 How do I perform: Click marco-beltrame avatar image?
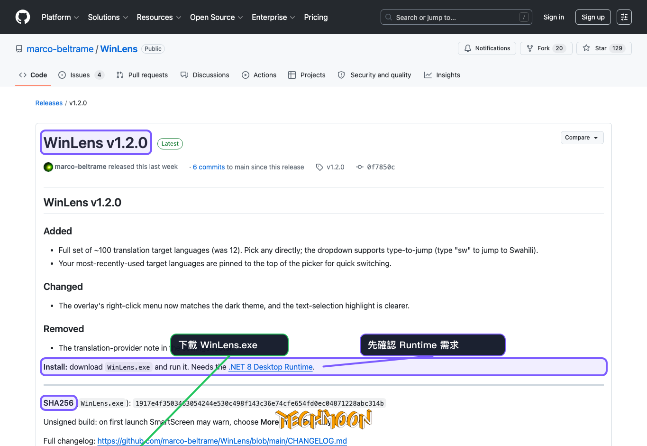(48, 167)
